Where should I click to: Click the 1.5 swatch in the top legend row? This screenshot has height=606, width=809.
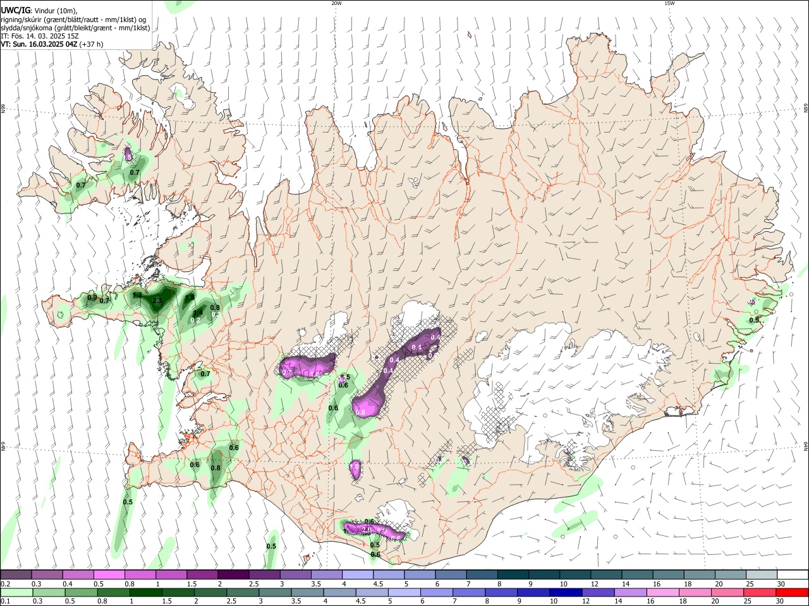point(202,574)
